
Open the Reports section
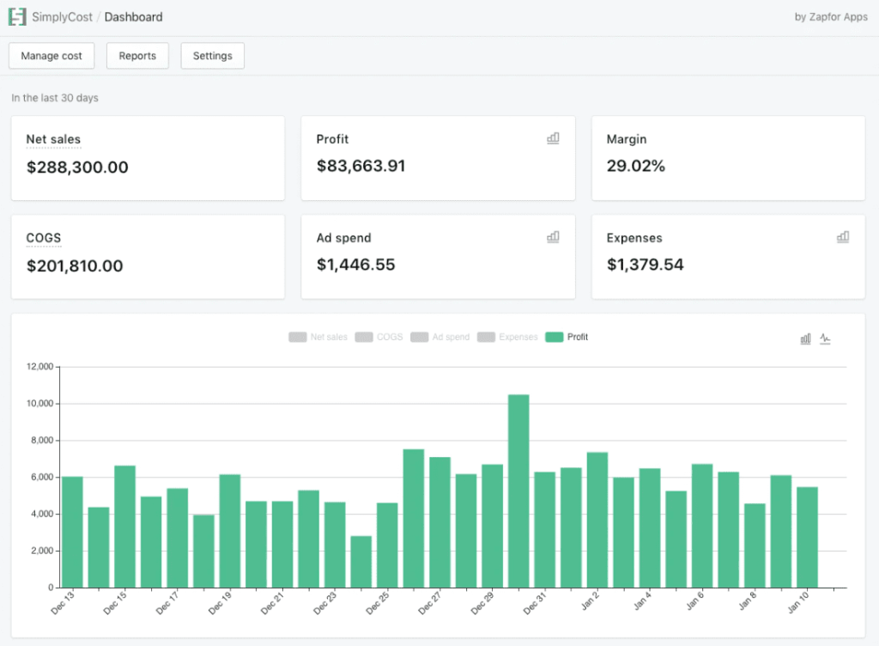coord(137,56)
